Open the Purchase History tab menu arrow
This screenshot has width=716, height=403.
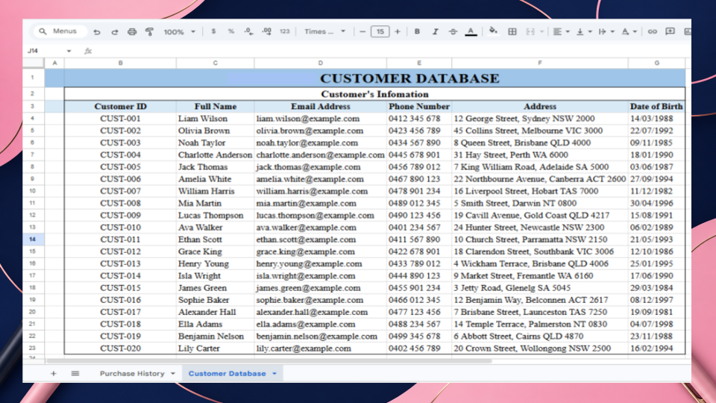pos(173,373)
